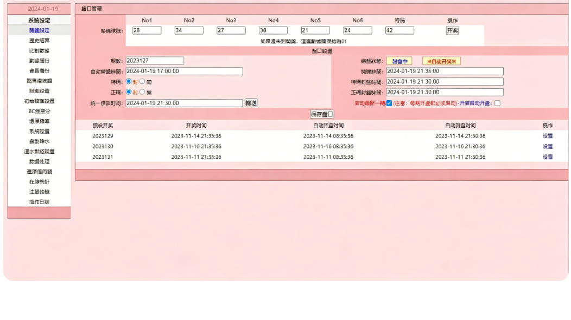Click the 自动开盘时间 column header

328,125
